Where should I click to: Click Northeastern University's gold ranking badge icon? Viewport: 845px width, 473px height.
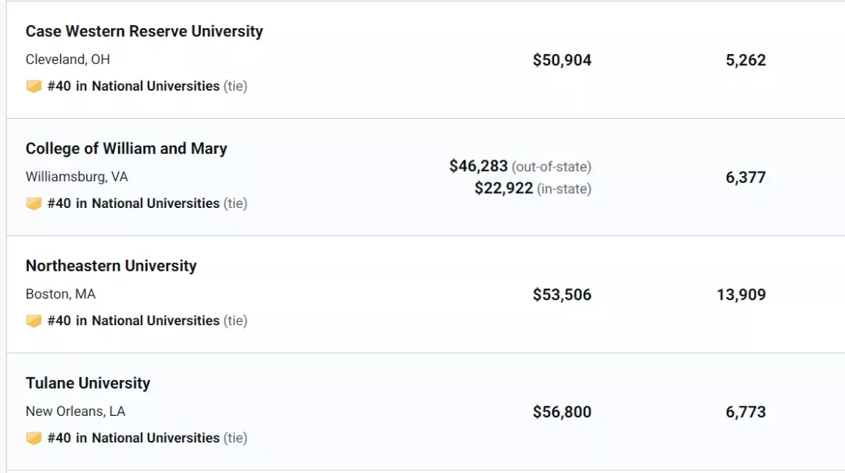pos(34,321)
